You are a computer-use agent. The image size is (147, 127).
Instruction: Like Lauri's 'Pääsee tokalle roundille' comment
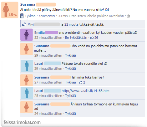tap(70, 69)
